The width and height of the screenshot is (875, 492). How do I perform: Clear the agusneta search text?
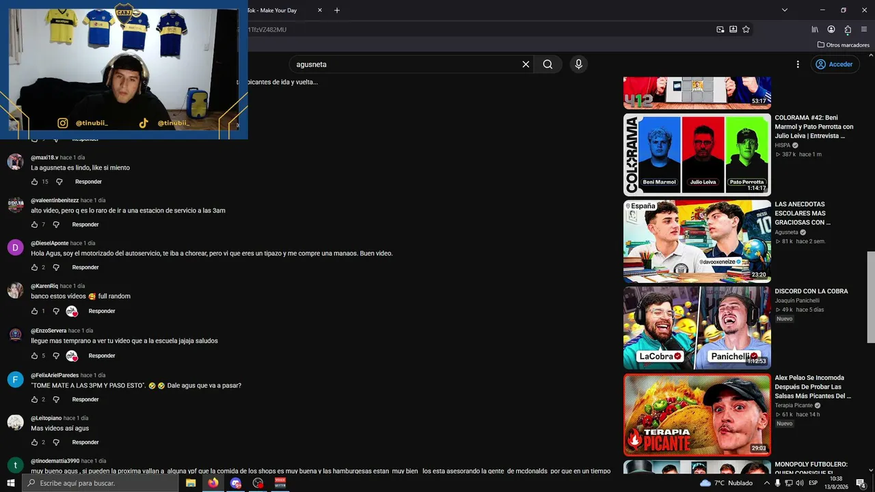pos(526,64)
